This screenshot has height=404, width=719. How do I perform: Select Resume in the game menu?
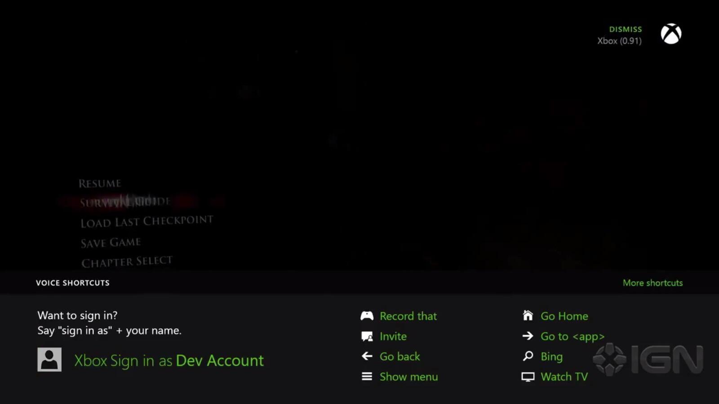coord(100,183)
